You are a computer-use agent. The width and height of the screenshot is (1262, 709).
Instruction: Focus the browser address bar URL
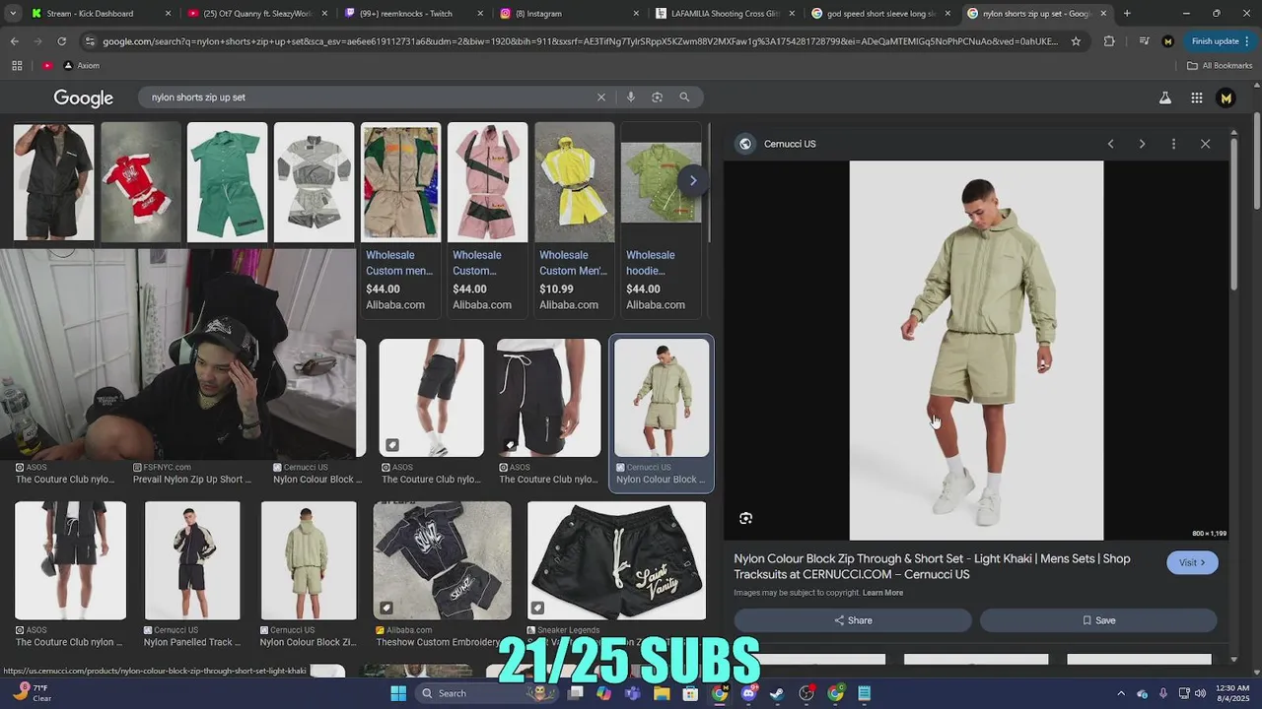tap(580, 41)
